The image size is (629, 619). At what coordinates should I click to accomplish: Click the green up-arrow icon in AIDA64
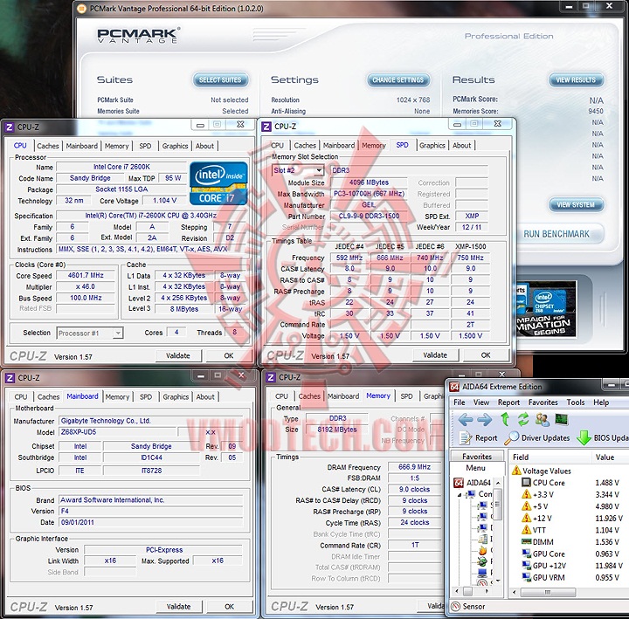[x=505, y=419]
